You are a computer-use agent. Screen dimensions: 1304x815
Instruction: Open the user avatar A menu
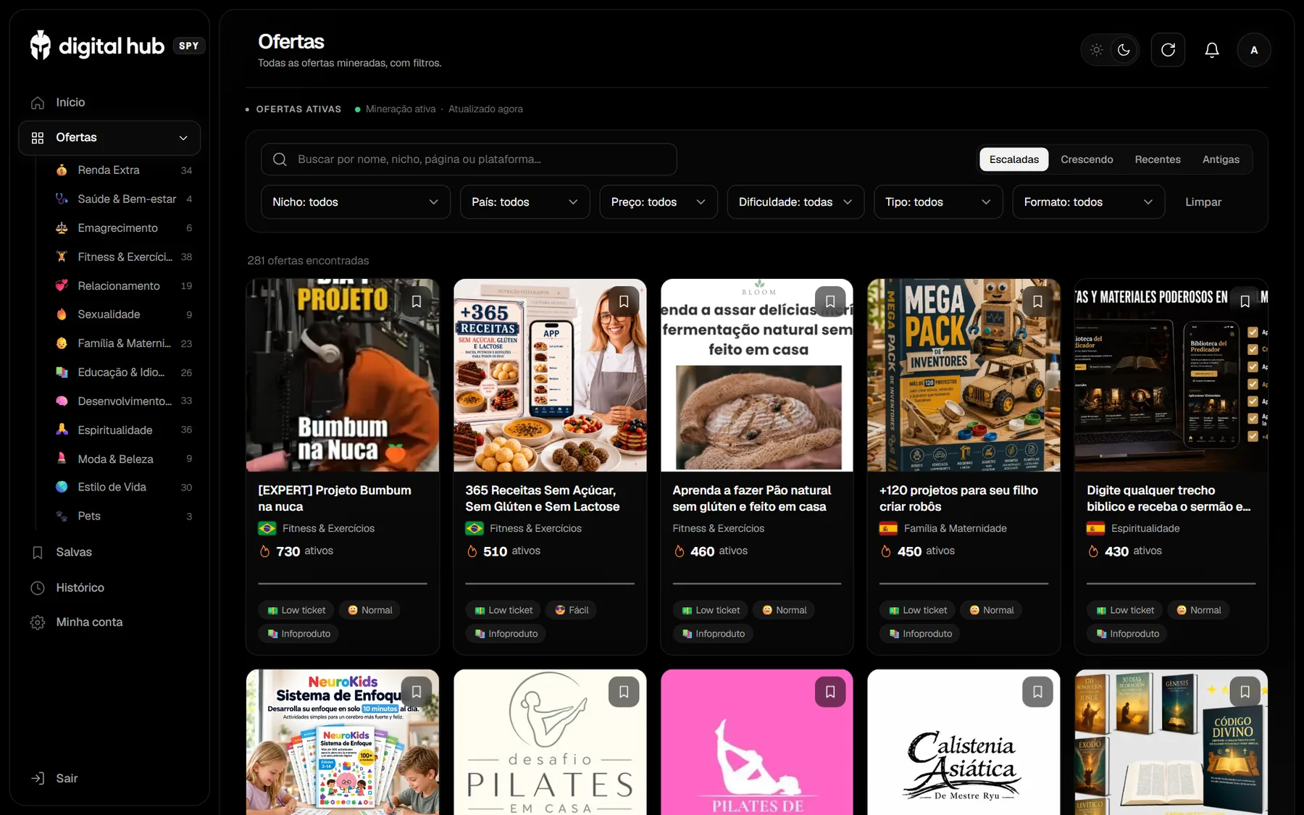(1254, 49)
